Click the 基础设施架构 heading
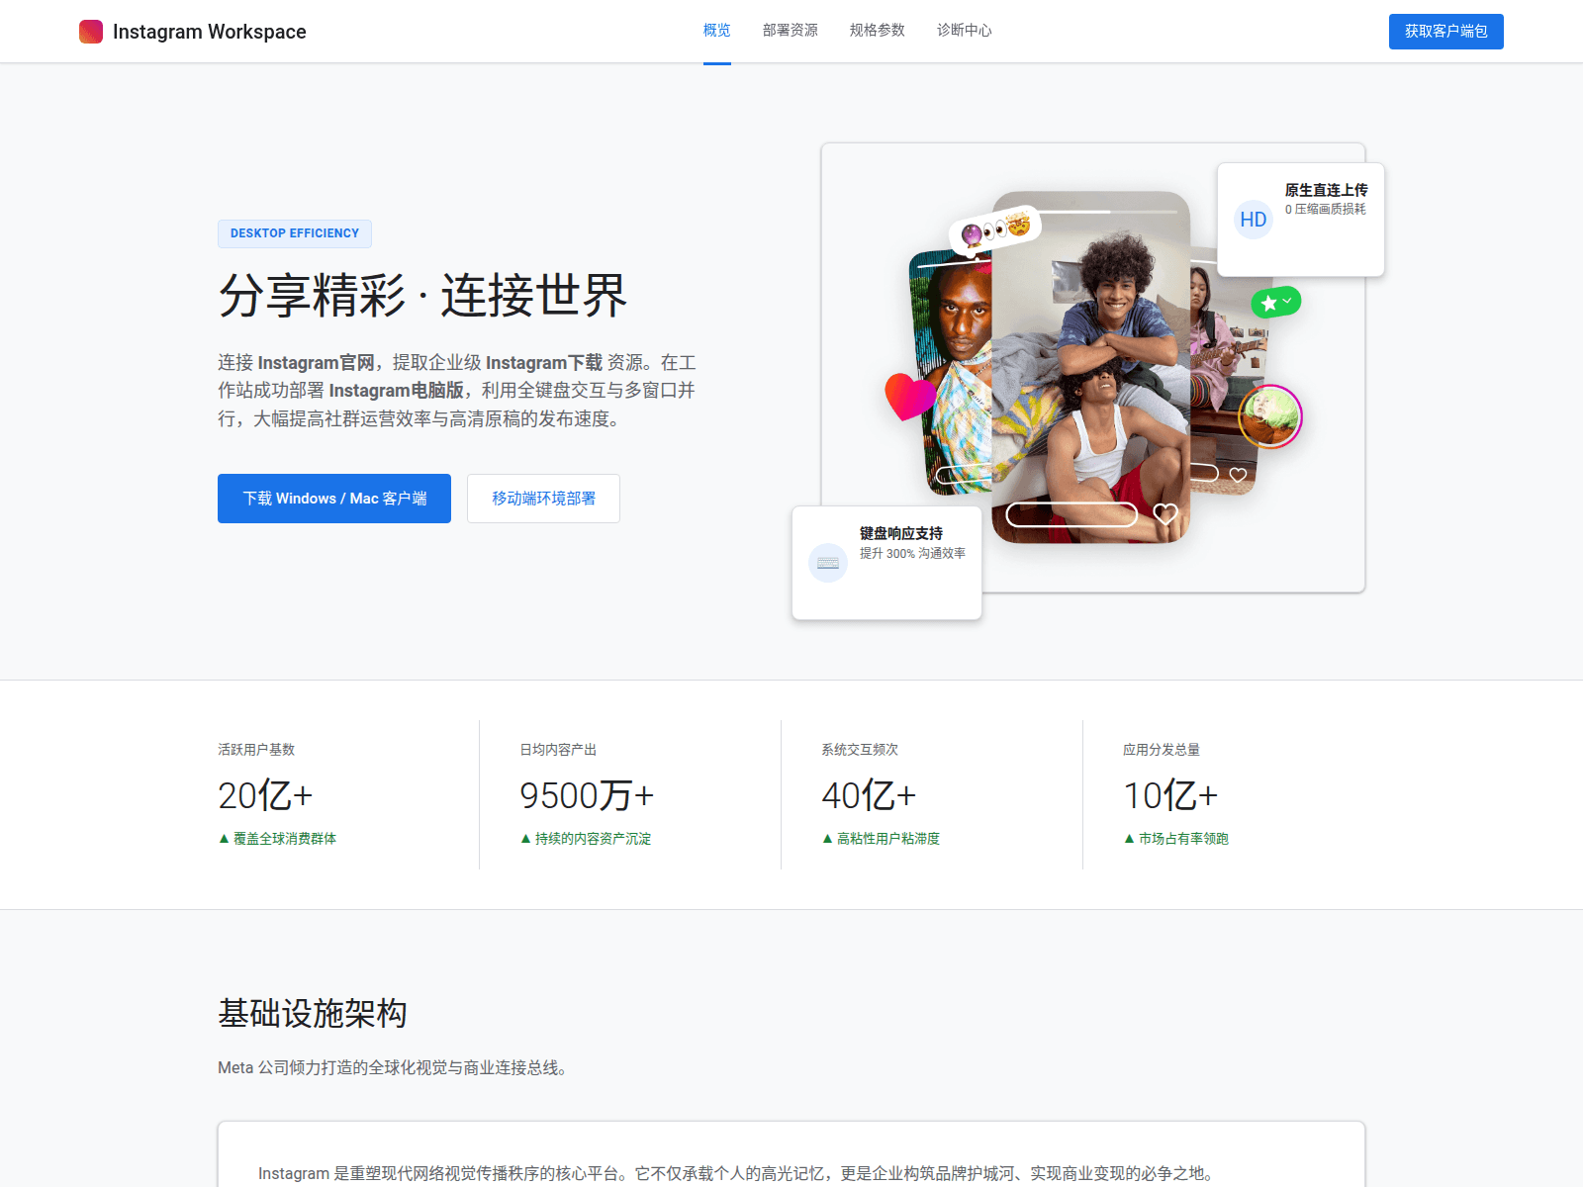This screenshot has width=1583, height=1187. 313,1013
